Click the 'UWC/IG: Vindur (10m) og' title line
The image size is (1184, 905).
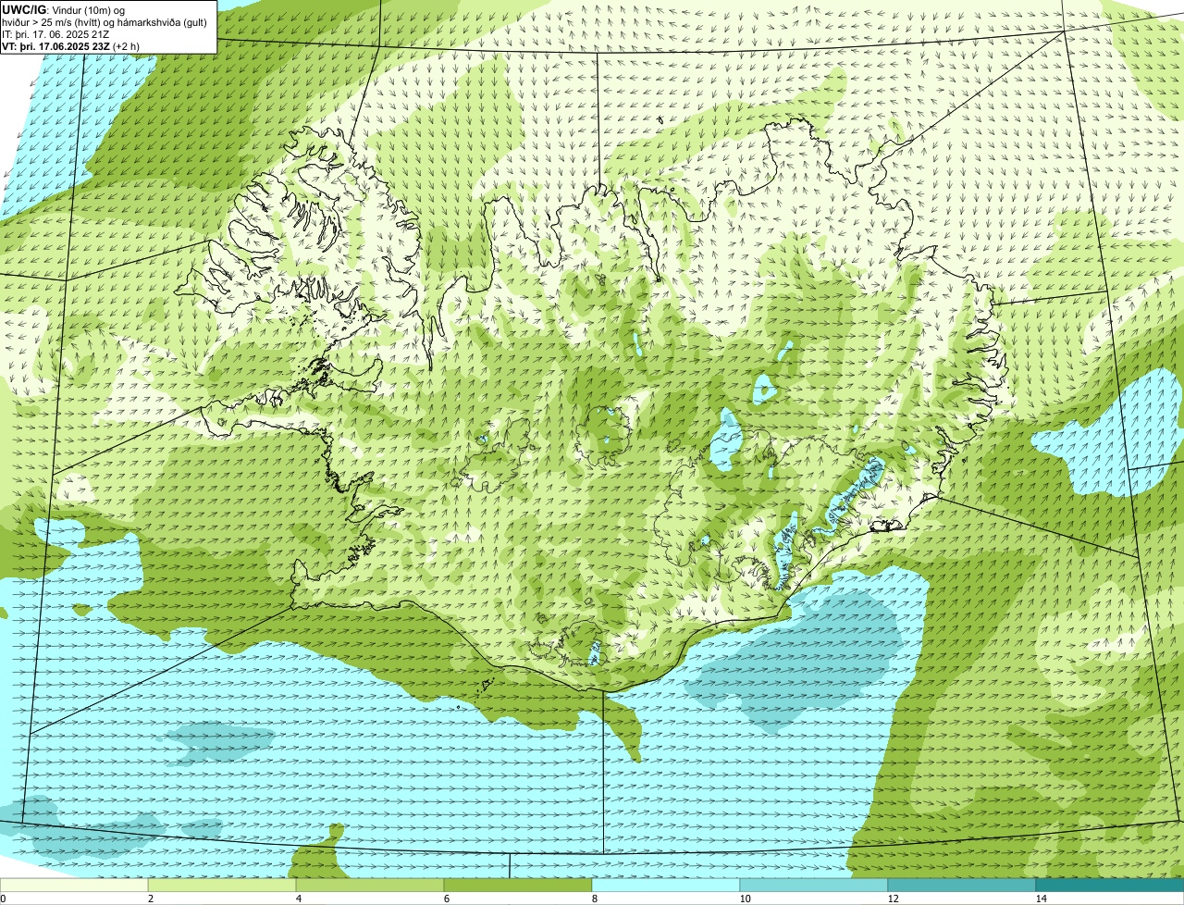pyautogui.click(x=64, y=9)
